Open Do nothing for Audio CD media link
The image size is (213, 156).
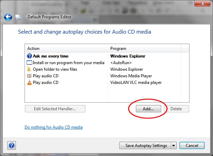click(54, 127)
